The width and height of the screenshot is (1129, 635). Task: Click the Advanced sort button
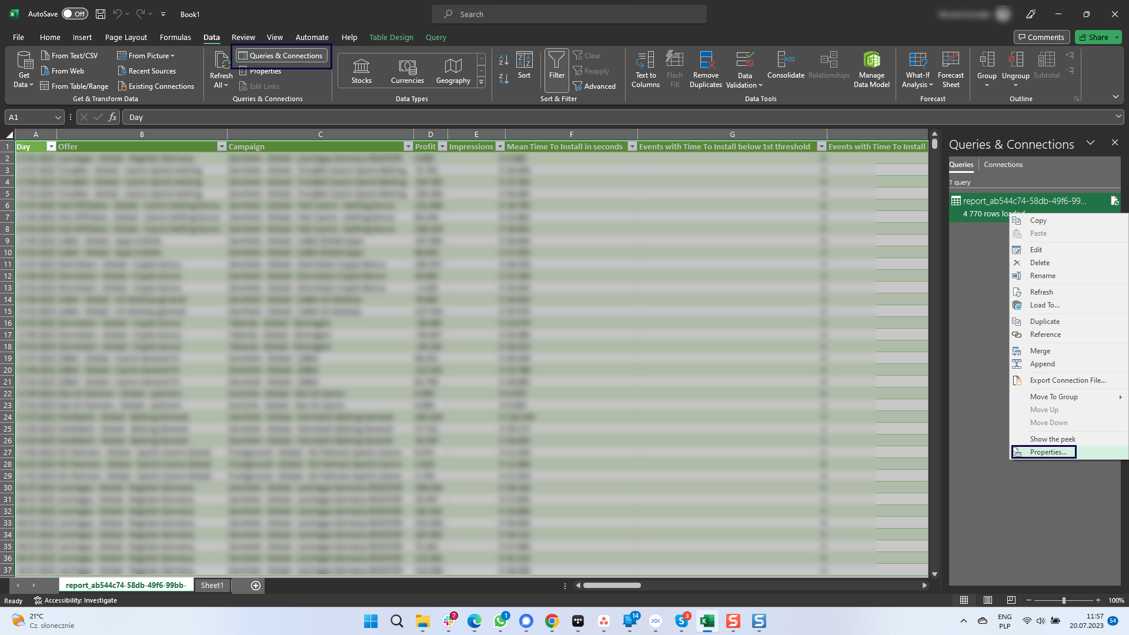(x=596, y=86)
